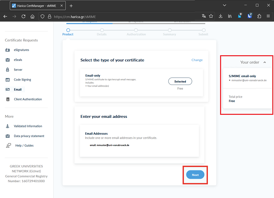Bookmark this page with the star icon
The image size is (274, 198).
tap(211, 16)
